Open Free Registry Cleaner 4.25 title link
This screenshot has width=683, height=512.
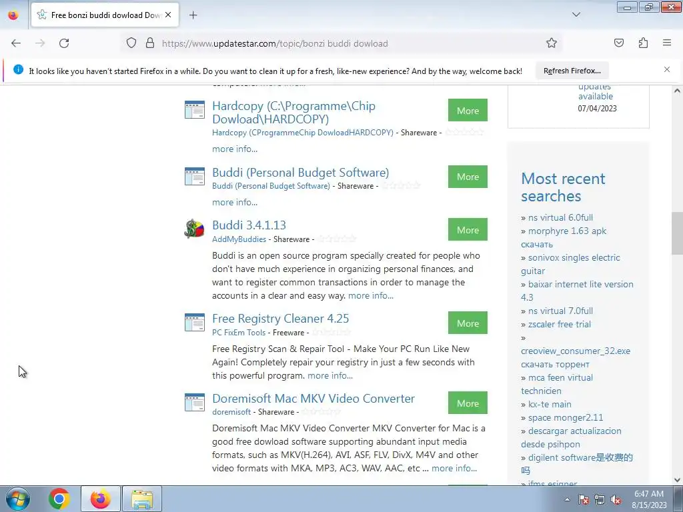tap(281, 319)
